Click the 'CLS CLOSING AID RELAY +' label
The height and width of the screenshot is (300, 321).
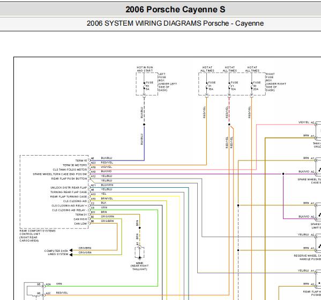[69, 205]
